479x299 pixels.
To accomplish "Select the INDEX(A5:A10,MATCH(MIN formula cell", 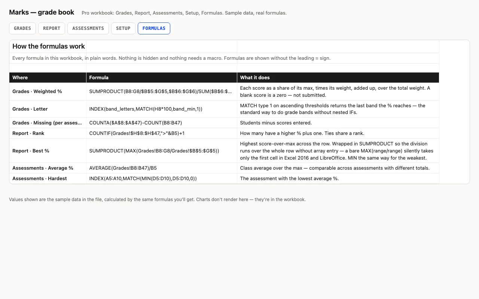I will (x=162, y=179).
